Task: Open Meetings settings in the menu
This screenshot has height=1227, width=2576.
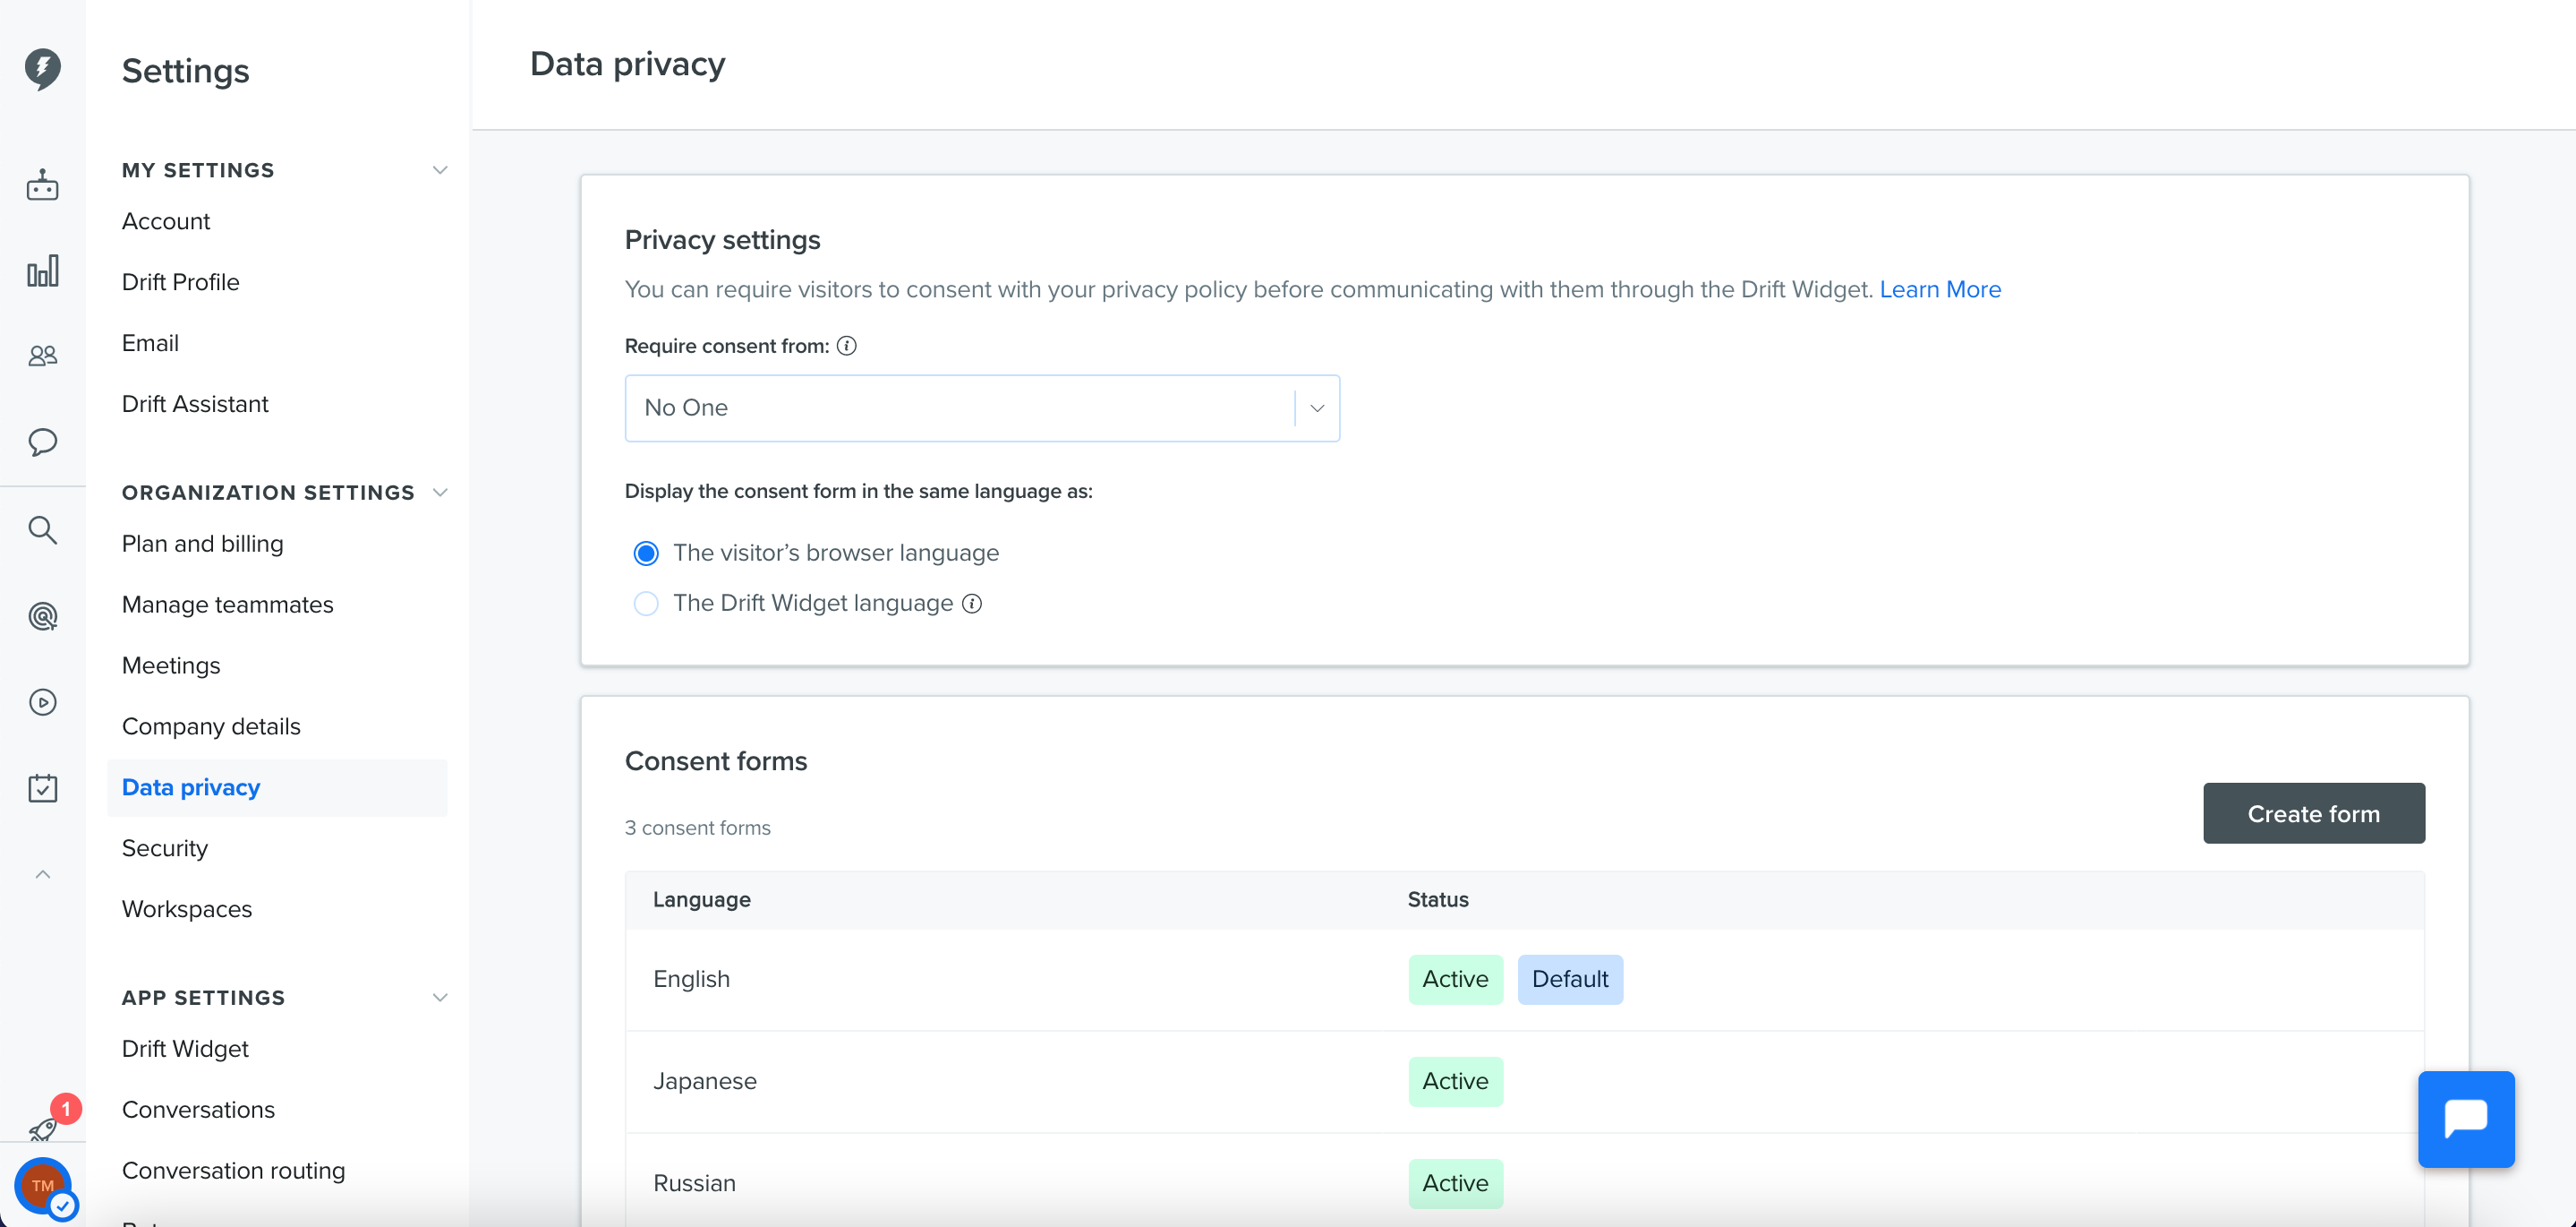Action: click(x=171, y=665)
